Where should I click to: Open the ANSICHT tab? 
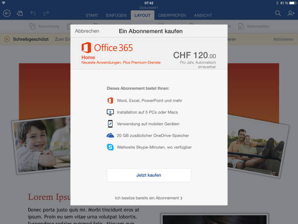[203, 15]
